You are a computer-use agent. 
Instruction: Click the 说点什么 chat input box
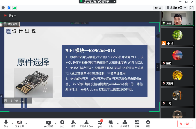coord(17,100)
